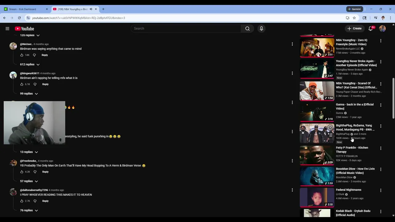Open Zero IQ Freestyle video thumbnail
Screen dimensions: 395x222
point(317,47)
